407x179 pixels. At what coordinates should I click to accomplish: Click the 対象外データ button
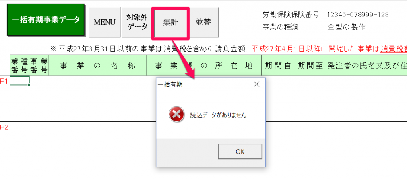click(137, 22)
